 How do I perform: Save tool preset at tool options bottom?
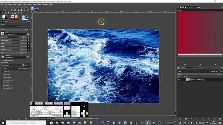[4, 119]
